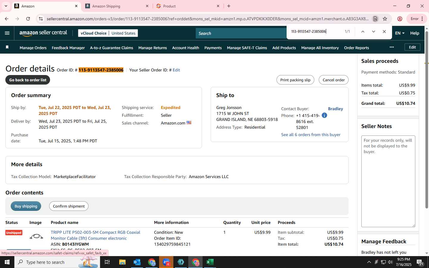The width and height of the screenshot is (429, 268).
Task: Click Confirm shipment button
Action: coord(69,206)
